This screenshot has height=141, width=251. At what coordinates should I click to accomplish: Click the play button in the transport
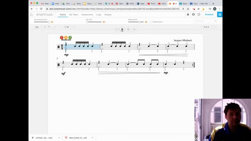(x=122, y=29)
